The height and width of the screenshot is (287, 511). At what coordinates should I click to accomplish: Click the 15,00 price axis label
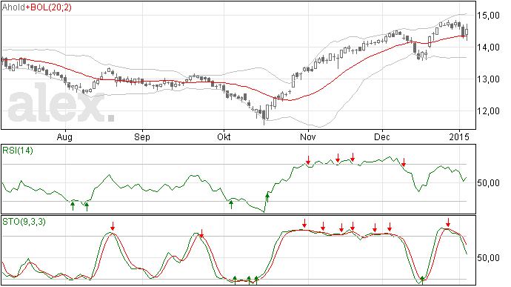tap(488, 16)
